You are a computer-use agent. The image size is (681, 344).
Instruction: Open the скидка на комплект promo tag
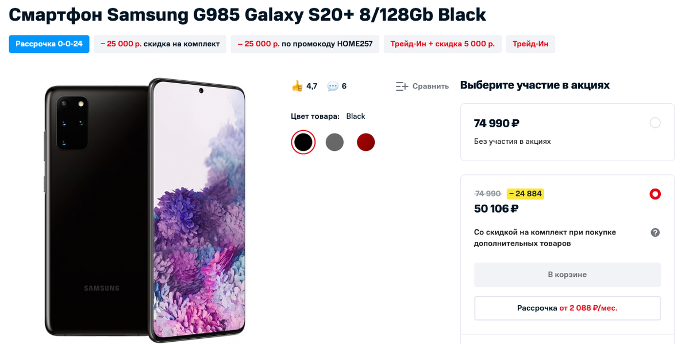[160, 44]
